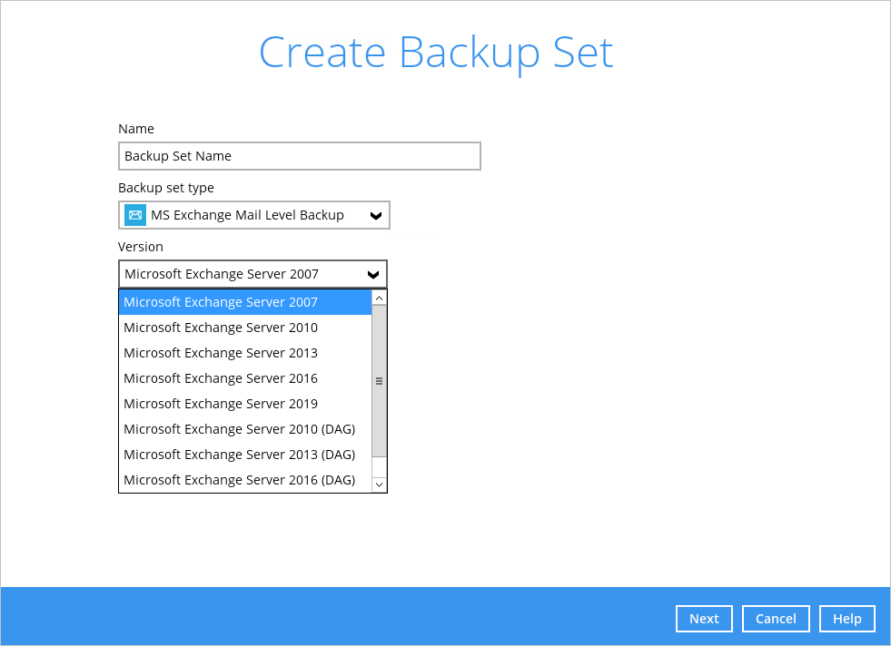The image size is (891, 646).
Task: Pick Microsoft Exchange Server 2013 version
Action: click(x=245, y=353)
